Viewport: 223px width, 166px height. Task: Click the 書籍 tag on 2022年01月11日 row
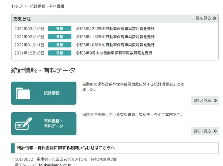60,45
